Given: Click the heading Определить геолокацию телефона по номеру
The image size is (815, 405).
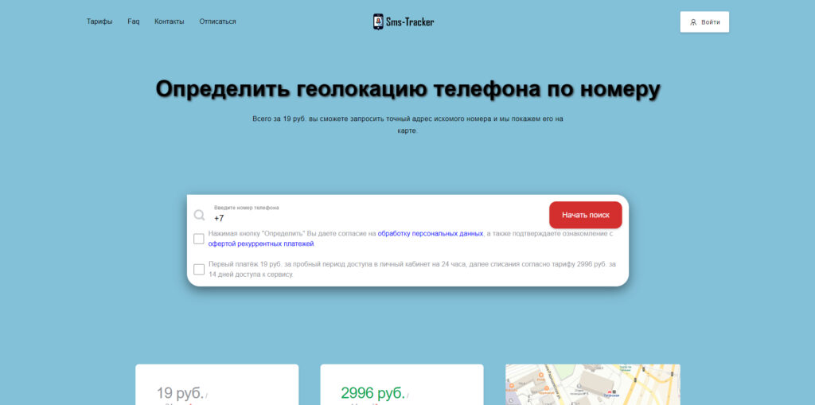Looking at the screenshot, I should [x=408, y=89].
